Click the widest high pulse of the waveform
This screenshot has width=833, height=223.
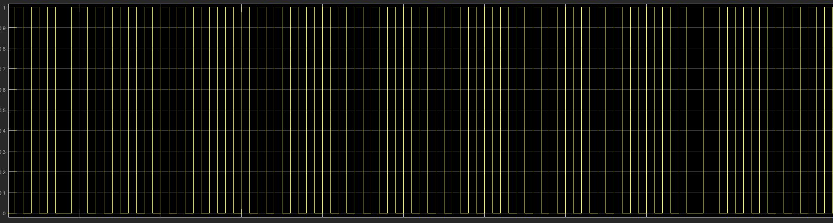711,8
